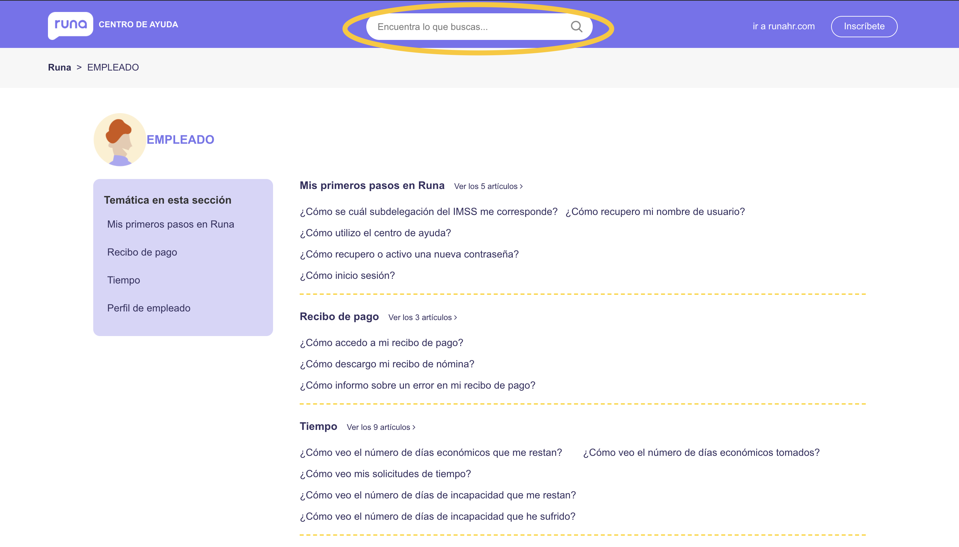Open '¿Cómo veo el número de días económicos tomados?'
Image resolution: width=959 pixels, height=547 pixels.
(701, 452)
